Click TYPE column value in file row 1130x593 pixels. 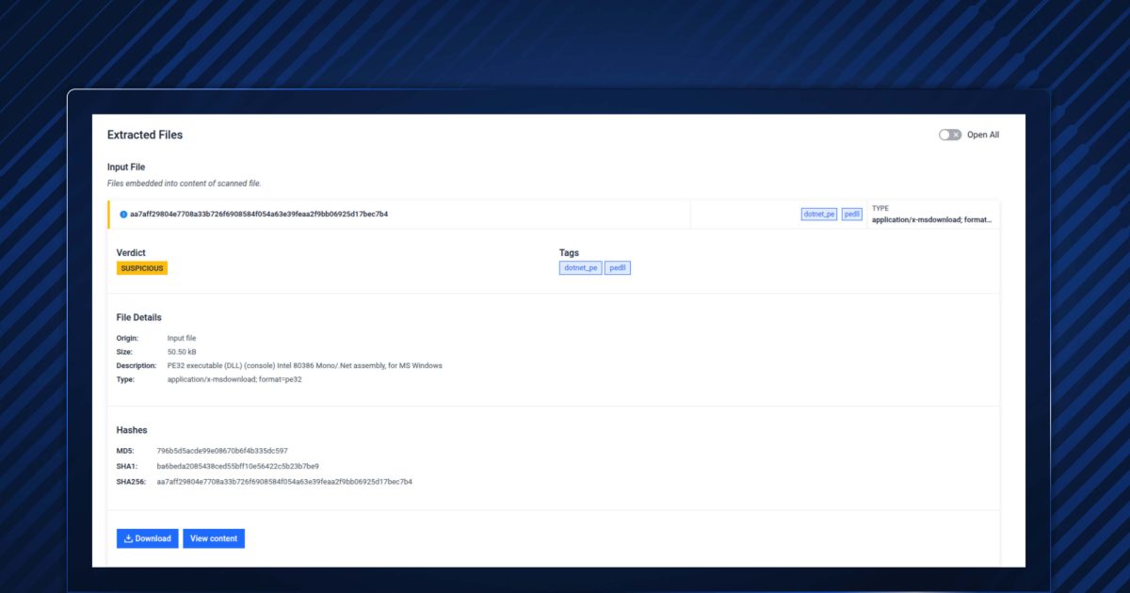coord(931,219)
